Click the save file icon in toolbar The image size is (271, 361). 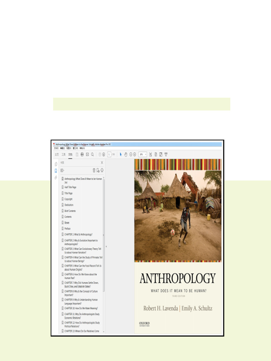[x=77, y=154]
